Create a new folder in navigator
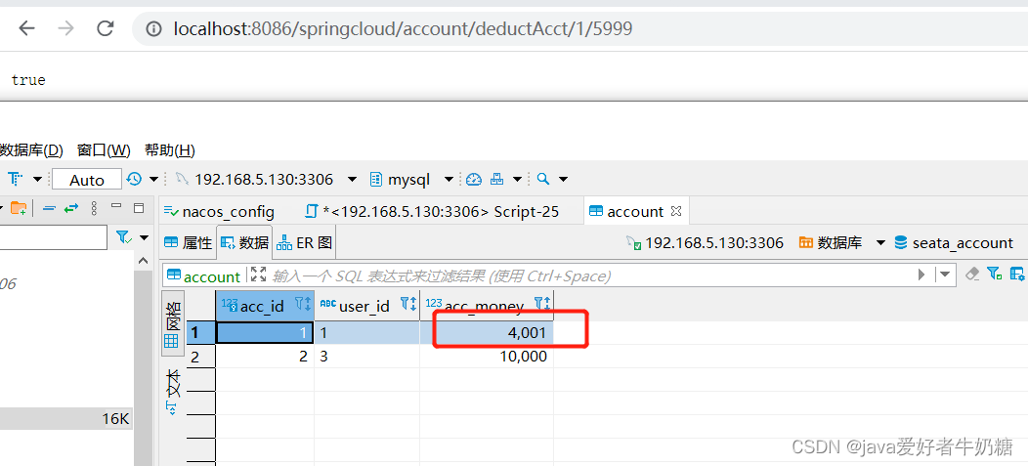 (19, 208)
